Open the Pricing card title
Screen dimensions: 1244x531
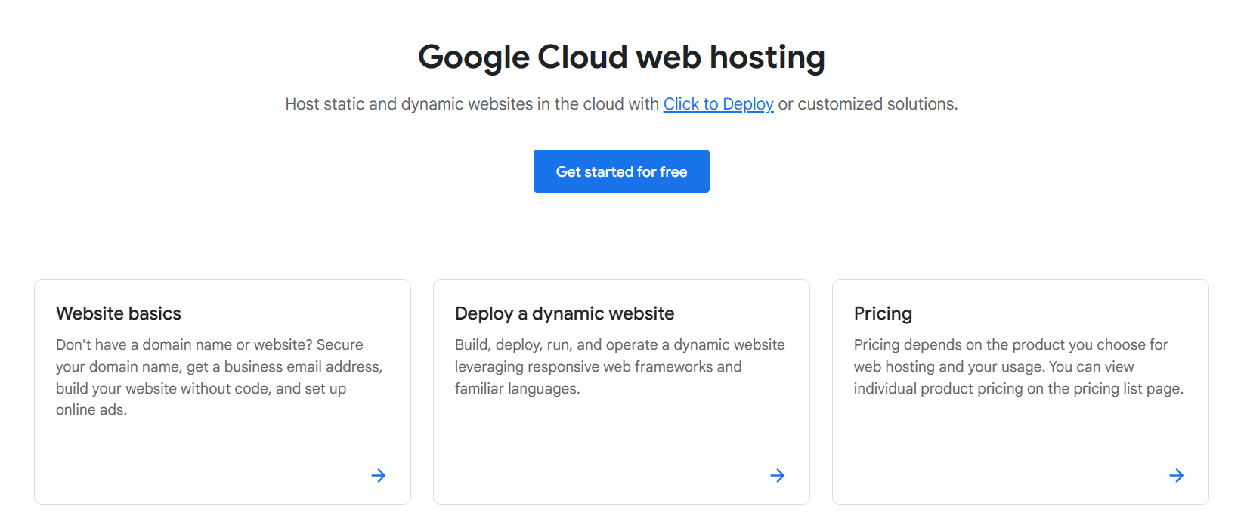click(x=883, y=313)
